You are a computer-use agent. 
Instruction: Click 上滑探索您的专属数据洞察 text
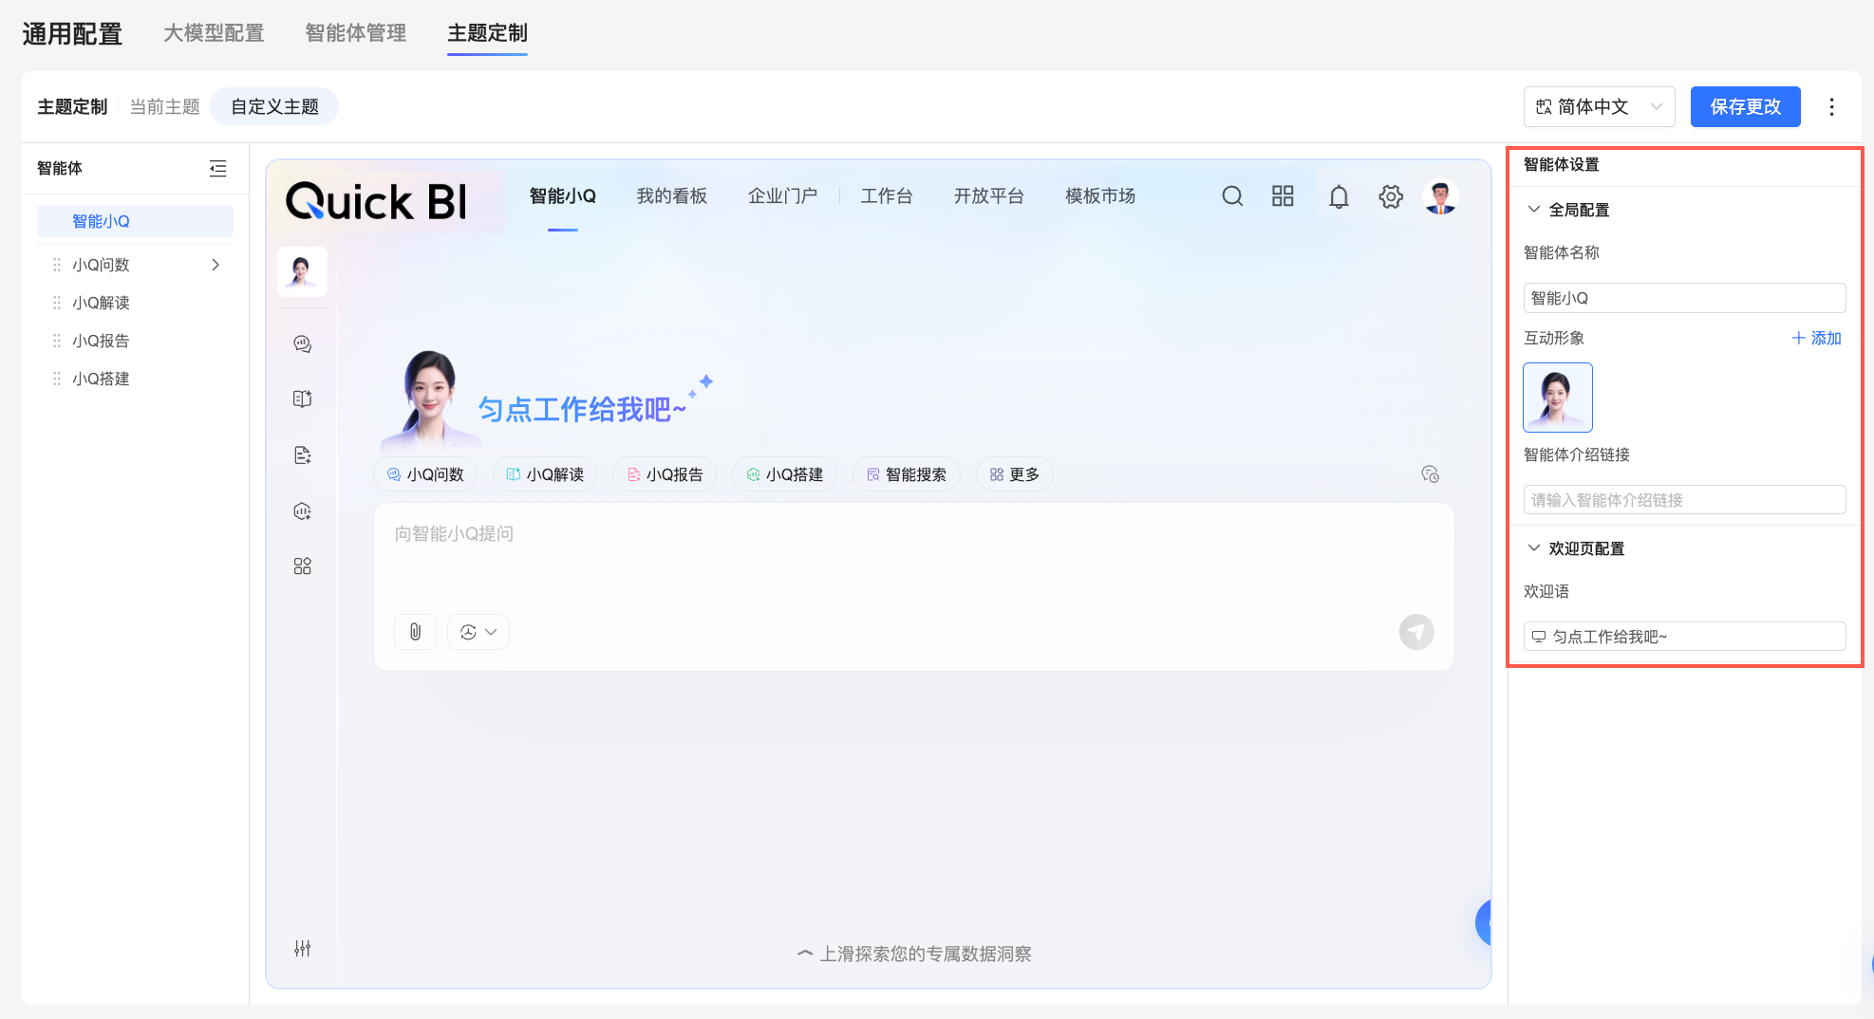tap(914, 954)
